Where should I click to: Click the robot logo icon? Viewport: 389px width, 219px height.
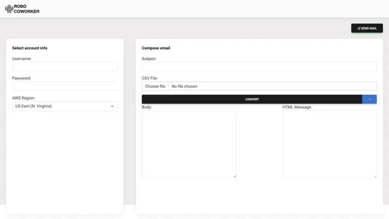tap(9, 9)
